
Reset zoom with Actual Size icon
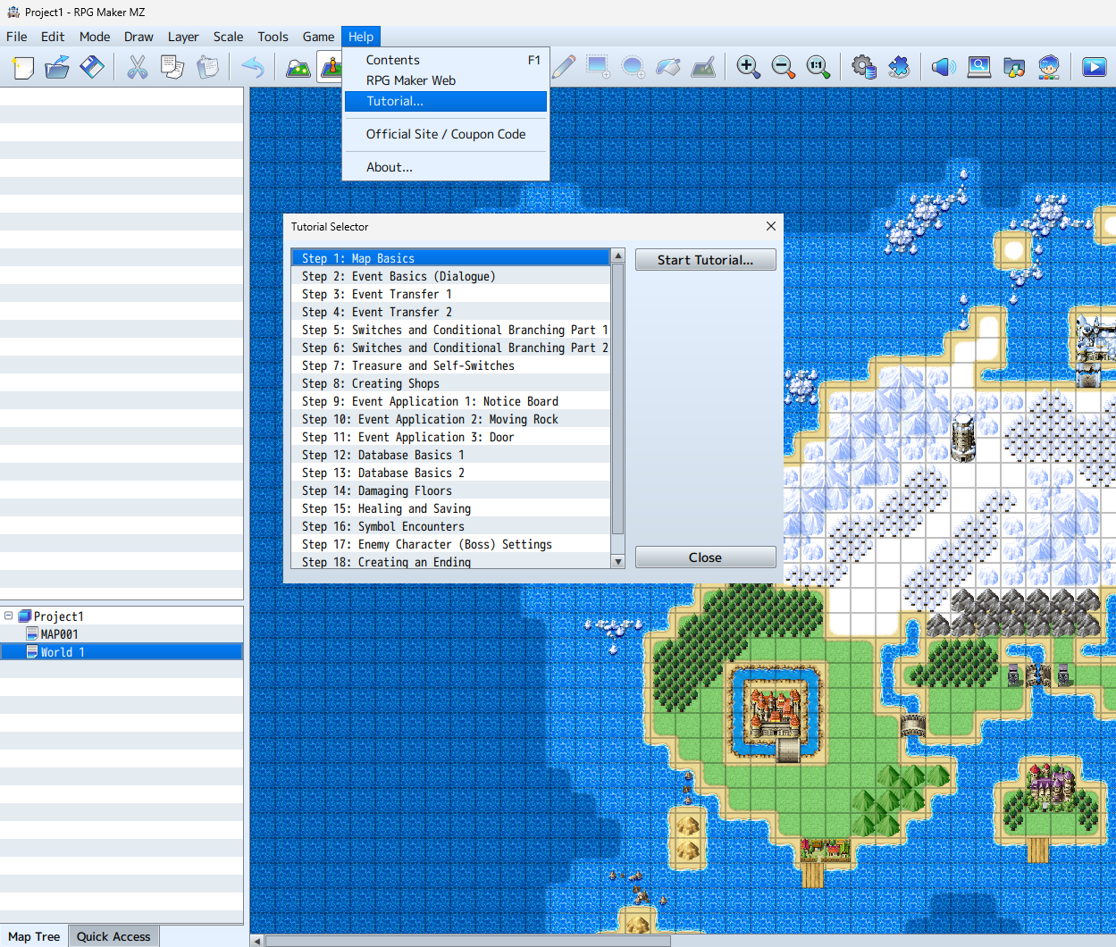818,67
